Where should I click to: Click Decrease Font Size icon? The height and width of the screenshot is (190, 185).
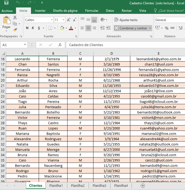click(x=74, y=20)
